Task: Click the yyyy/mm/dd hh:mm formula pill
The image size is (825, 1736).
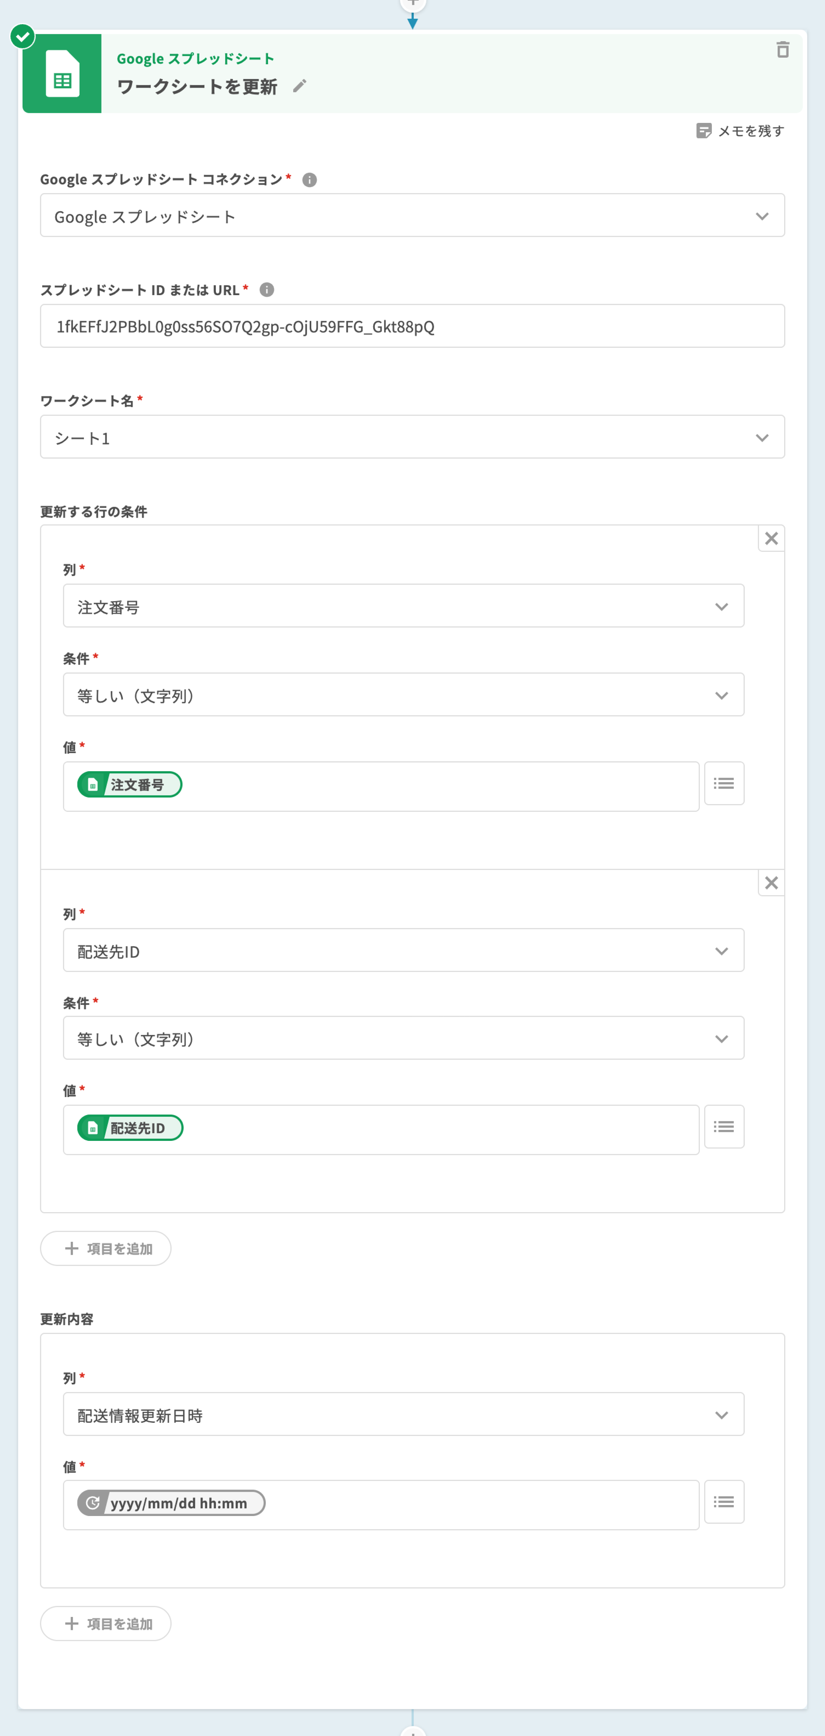Action: [x=171, y=1503]
